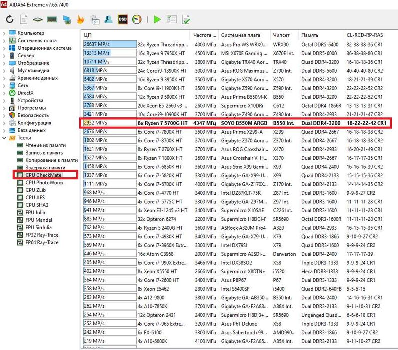Select the FP64 Ray-Trace benchmark
The image size is (398, 350).
point(42,242)
